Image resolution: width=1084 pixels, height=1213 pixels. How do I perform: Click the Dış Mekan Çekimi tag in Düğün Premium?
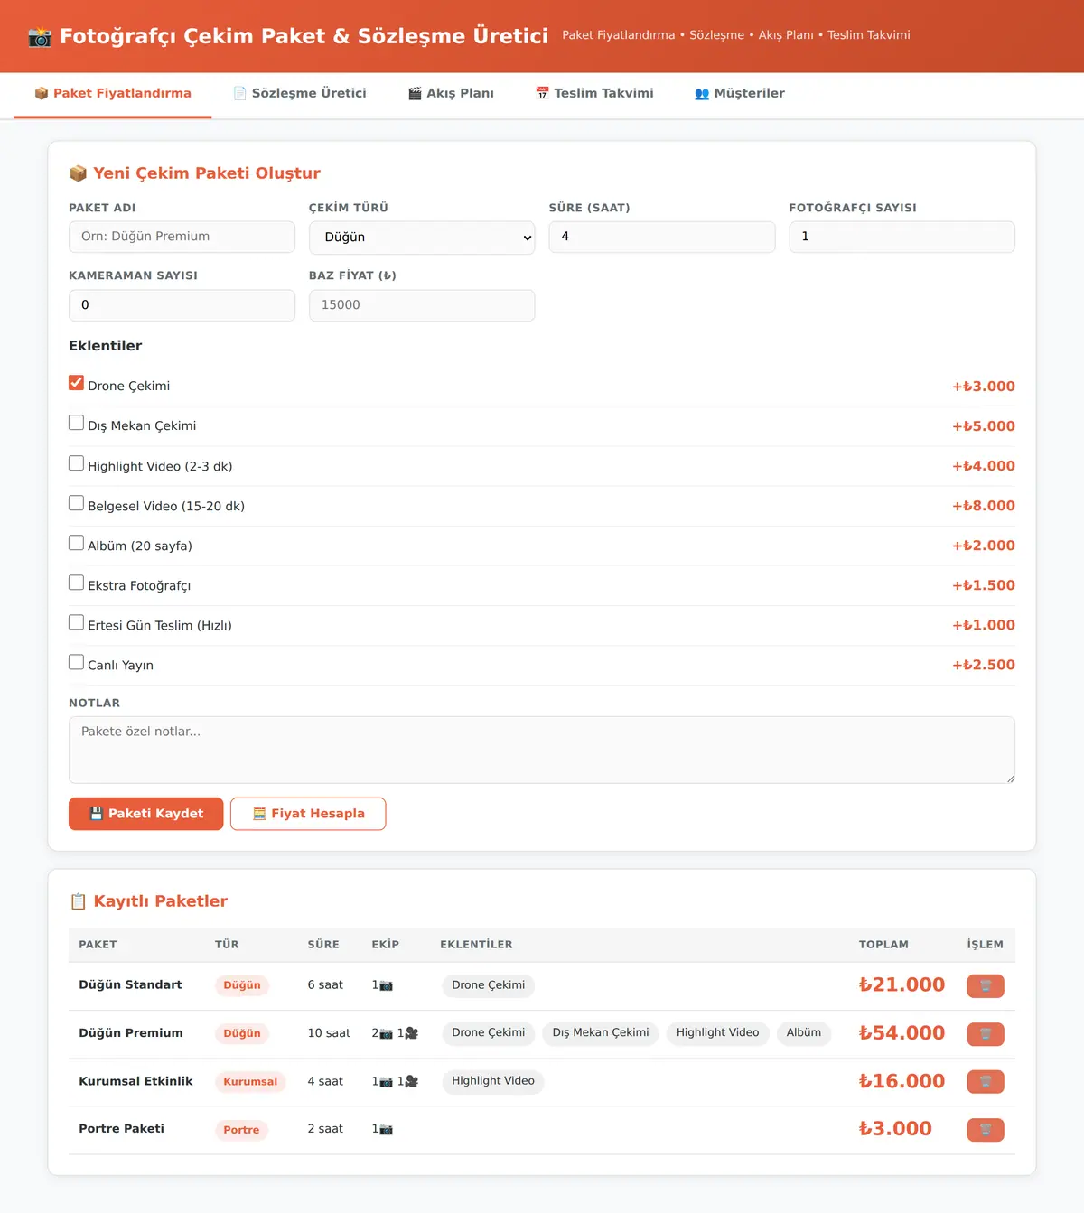601,1033
